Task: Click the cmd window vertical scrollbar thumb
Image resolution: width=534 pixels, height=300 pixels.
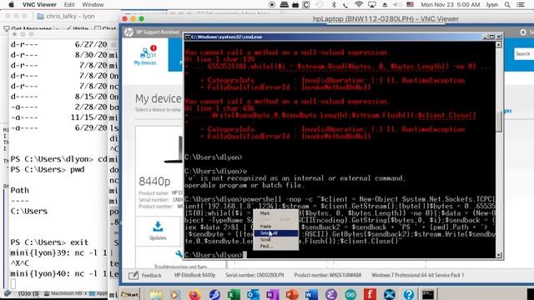Action: click(499, 122)
